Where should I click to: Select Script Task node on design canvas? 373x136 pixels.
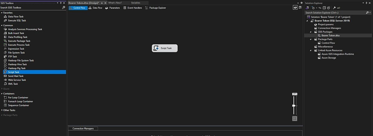(165, 48)
